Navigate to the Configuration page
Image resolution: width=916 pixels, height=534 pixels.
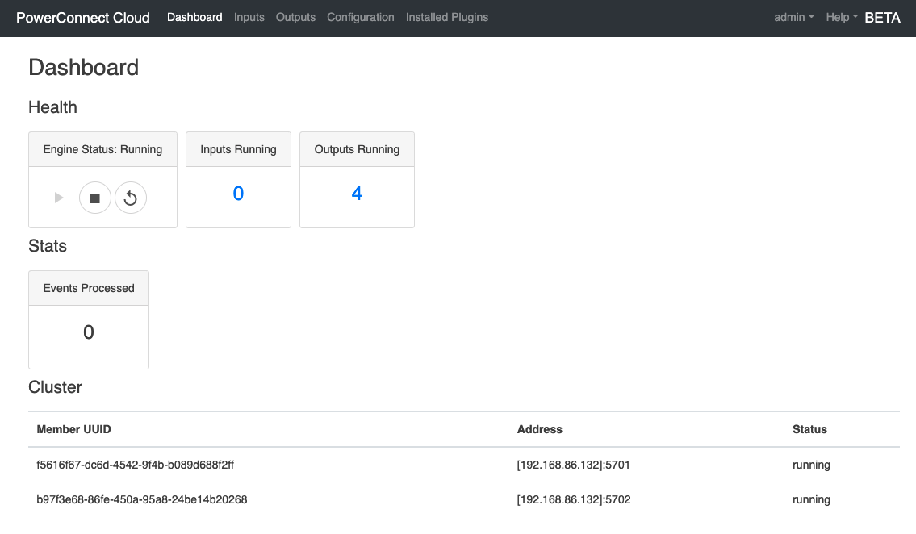click(360, 17)
